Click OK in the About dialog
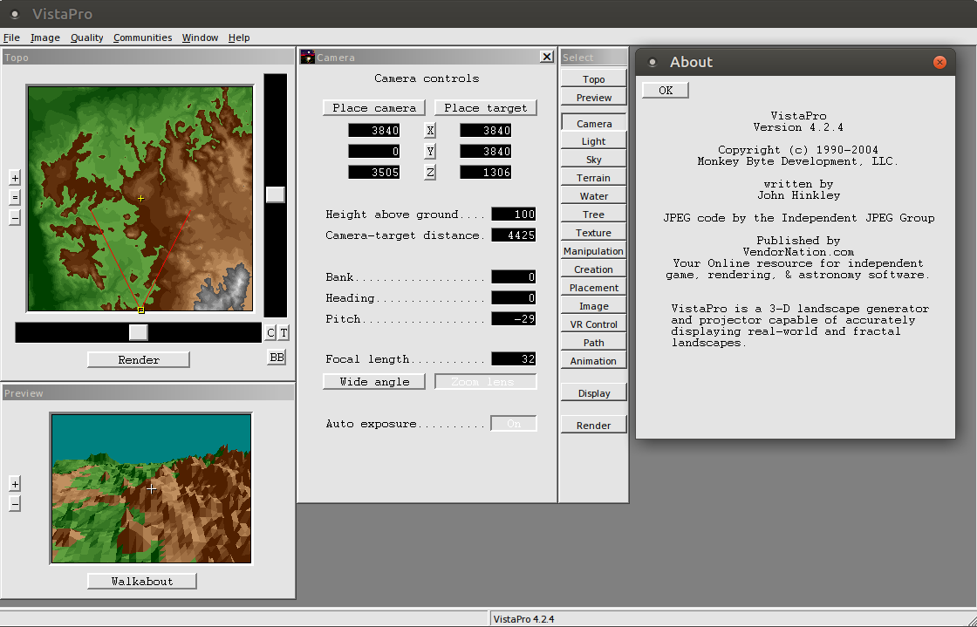The image size is (977, 627). coord(666,91)
